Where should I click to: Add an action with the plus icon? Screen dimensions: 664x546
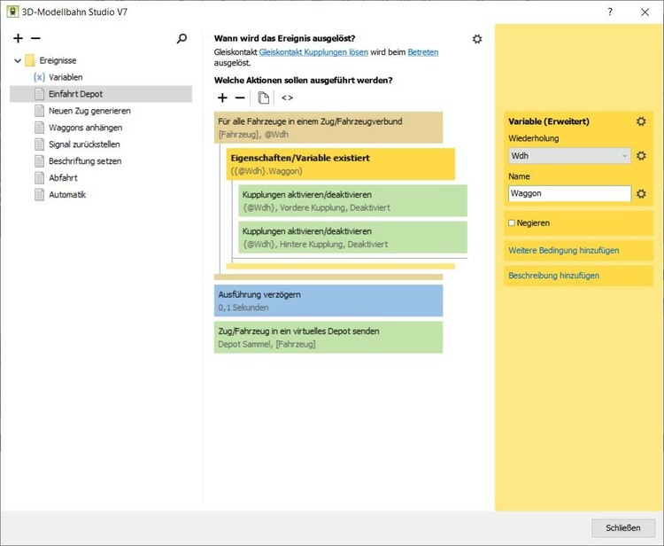pos(222,97)
